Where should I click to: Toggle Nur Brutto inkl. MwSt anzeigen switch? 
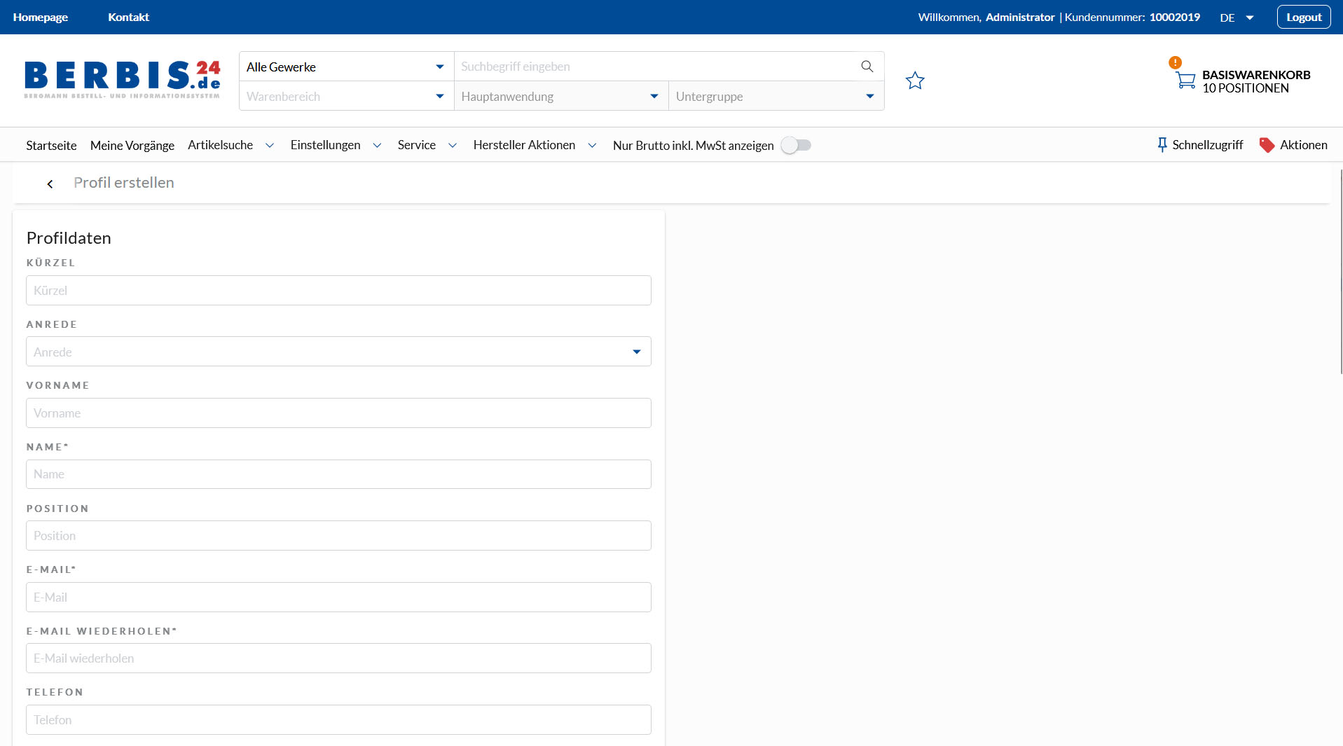(797, 145)
